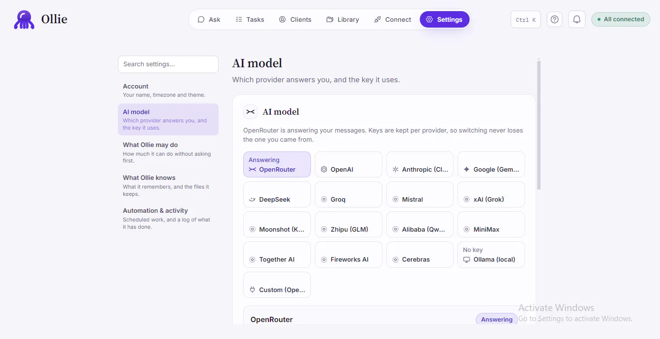Click the Clients tab person icon

click(282, 19)
